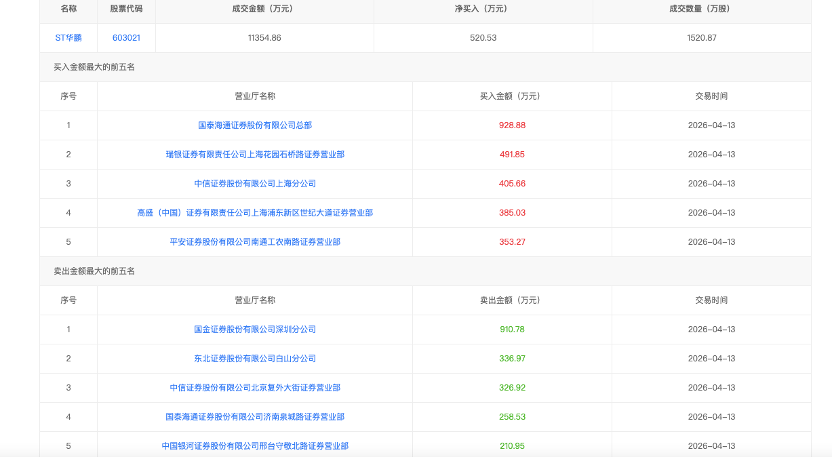Click the green 910.78 sell amount

512,330
